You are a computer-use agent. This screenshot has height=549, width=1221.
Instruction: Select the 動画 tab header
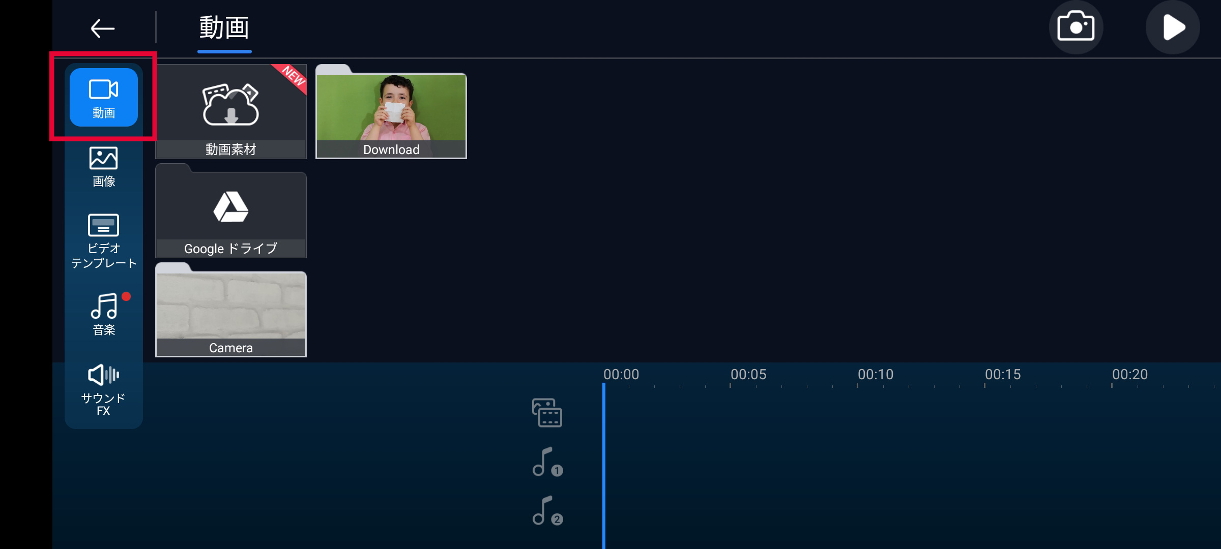pyautogui.click(x=224, y=28)
